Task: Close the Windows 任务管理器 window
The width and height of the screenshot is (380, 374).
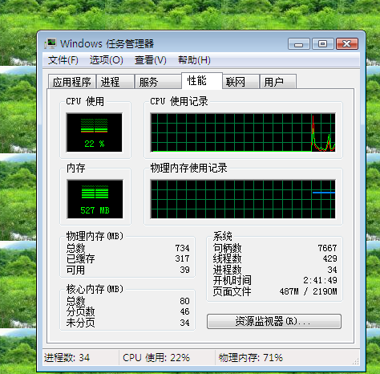Action: tap(347, 44)
